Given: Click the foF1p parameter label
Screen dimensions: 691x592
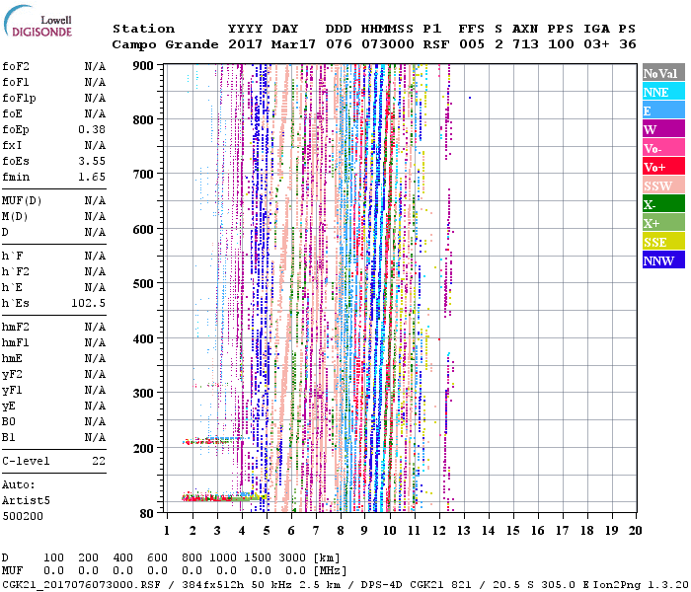Looking at the screenshot, I should pyautogui.click(x=19, y=98).
